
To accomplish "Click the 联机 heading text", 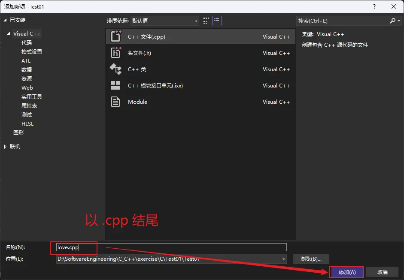I will click(15, 147).
